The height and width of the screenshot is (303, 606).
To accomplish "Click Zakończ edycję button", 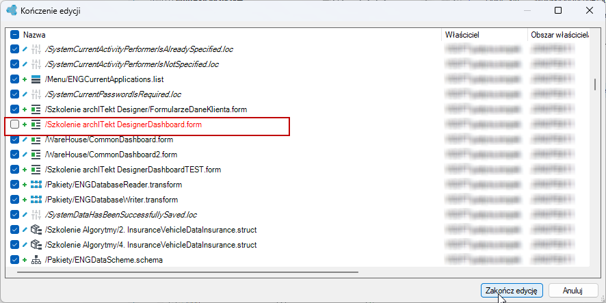I will coord(512,291).
